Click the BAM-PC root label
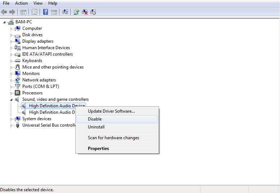This screenshot has width=280, height=193. pyautogui.click(x=23, y=22)
